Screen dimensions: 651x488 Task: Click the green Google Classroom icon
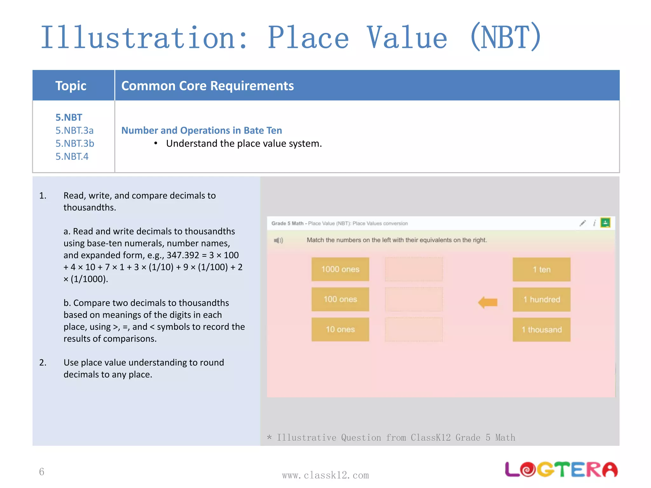[x=605, y=223]
